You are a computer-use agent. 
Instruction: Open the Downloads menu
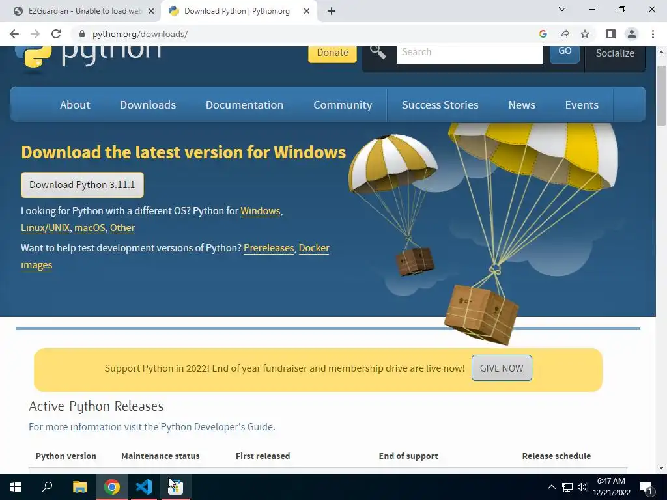click(148, 105)
